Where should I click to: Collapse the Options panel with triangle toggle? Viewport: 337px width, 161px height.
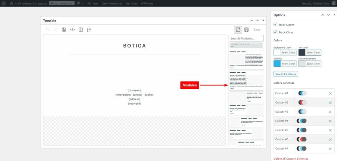click(334, 15)
